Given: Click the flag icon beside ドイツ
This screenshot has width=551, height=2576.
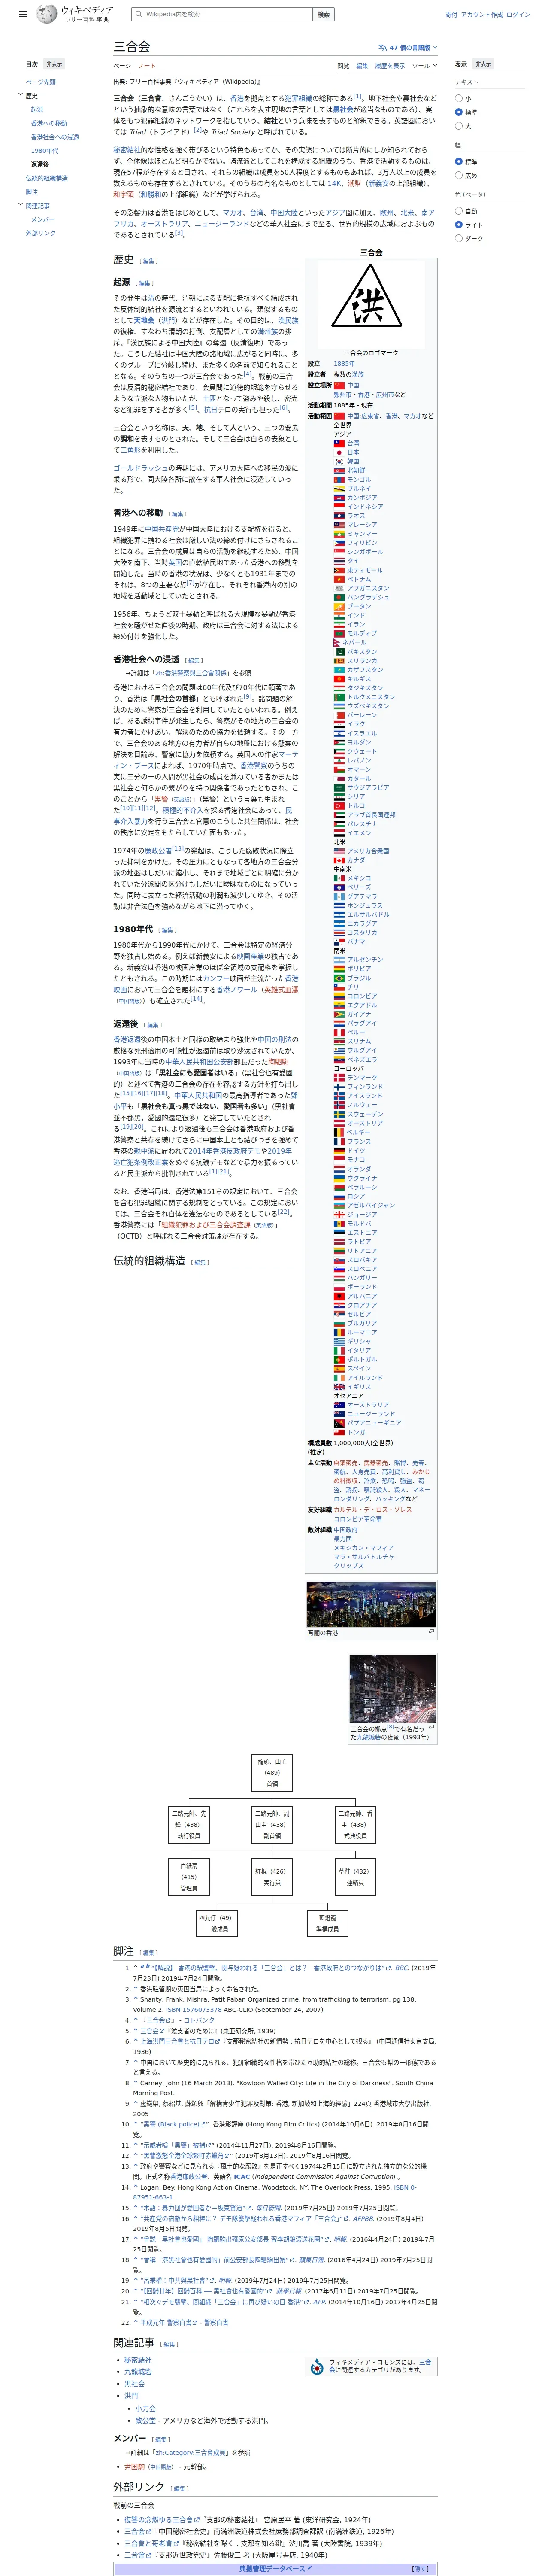Looking at the screenshot, I should 339,1150.
